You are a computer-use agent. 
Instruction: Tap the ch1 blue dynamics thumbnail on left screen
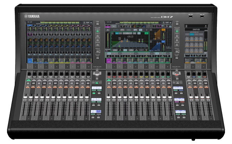(30, 46)
